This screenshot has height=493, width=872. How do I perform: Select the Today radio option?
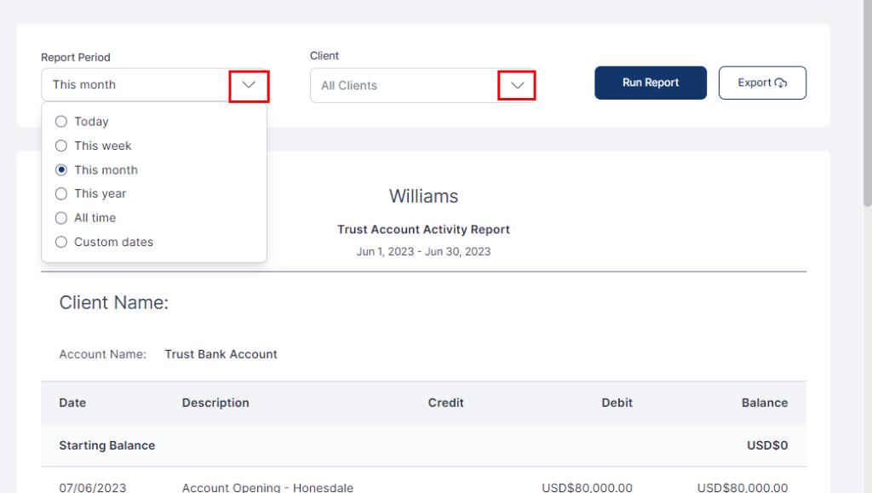pyautogui.click(x=61, y=122)
